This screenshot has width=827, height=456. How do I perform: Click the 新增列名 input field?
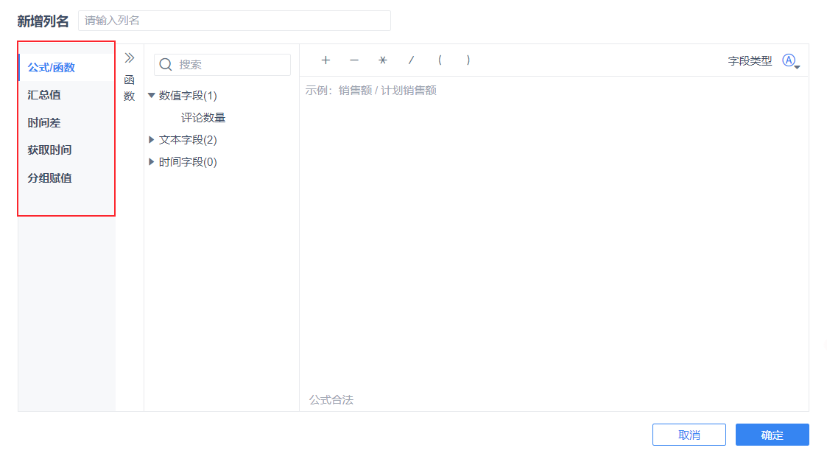pos(233,20)
